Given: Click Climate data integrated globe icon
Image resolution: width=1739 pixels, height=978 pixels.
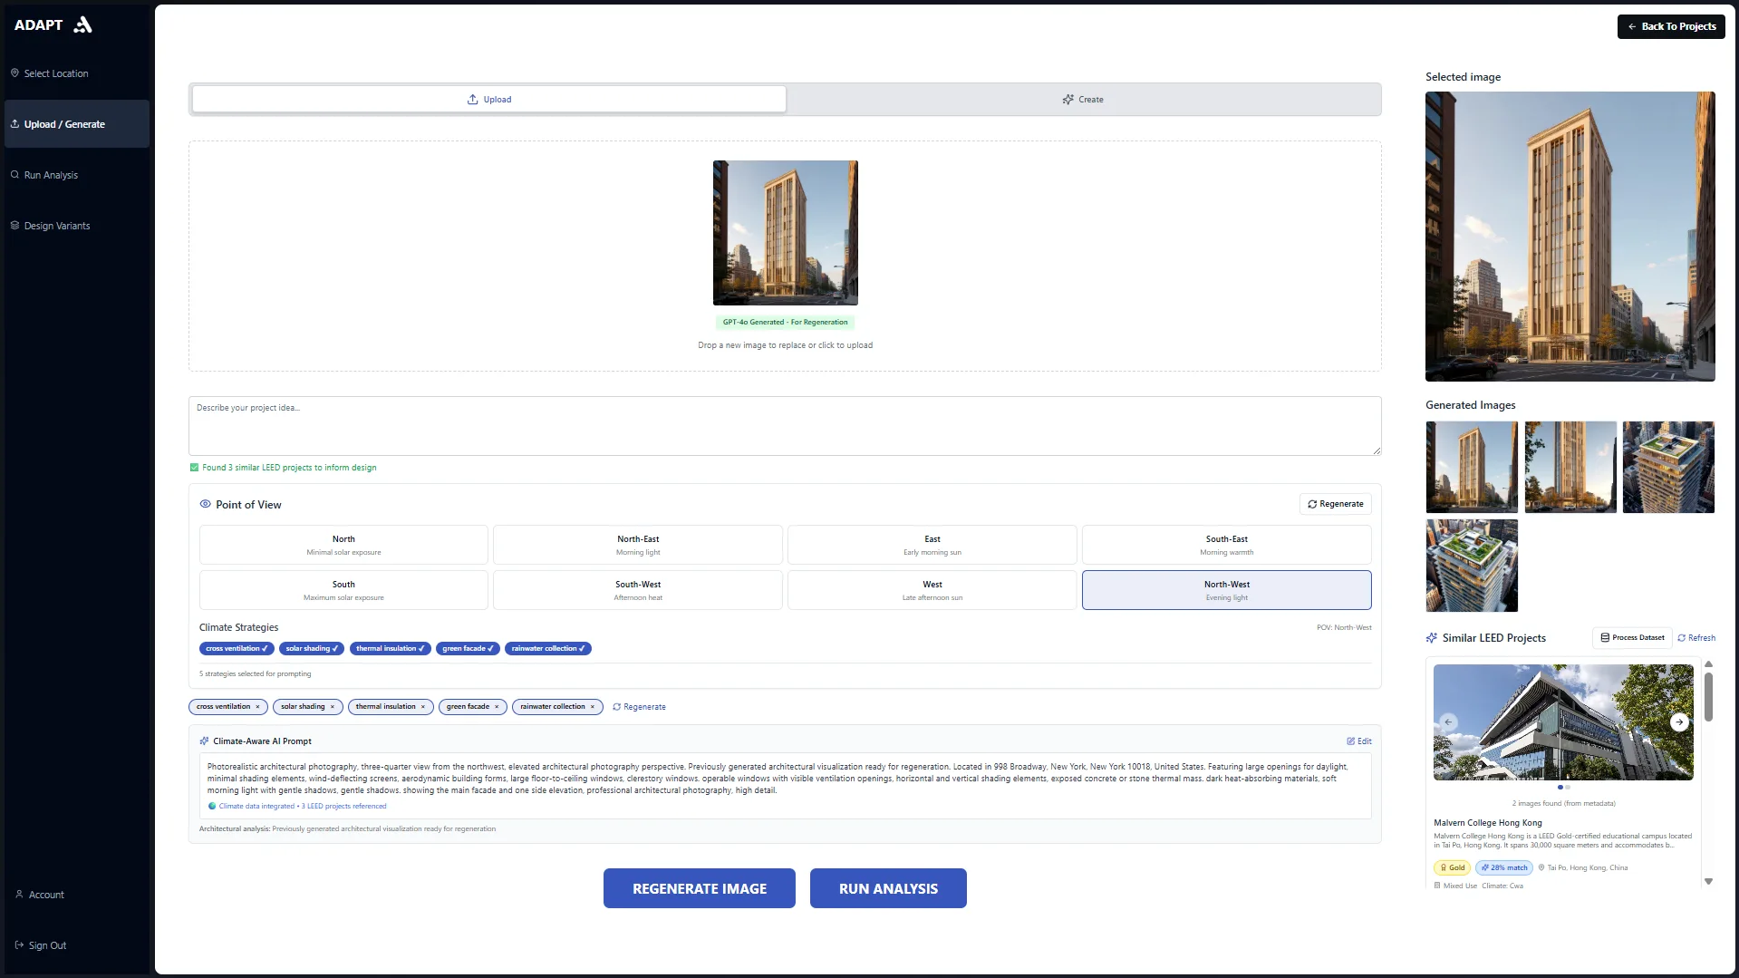Looking at the screenshot, I should click(x=212, y=806).
